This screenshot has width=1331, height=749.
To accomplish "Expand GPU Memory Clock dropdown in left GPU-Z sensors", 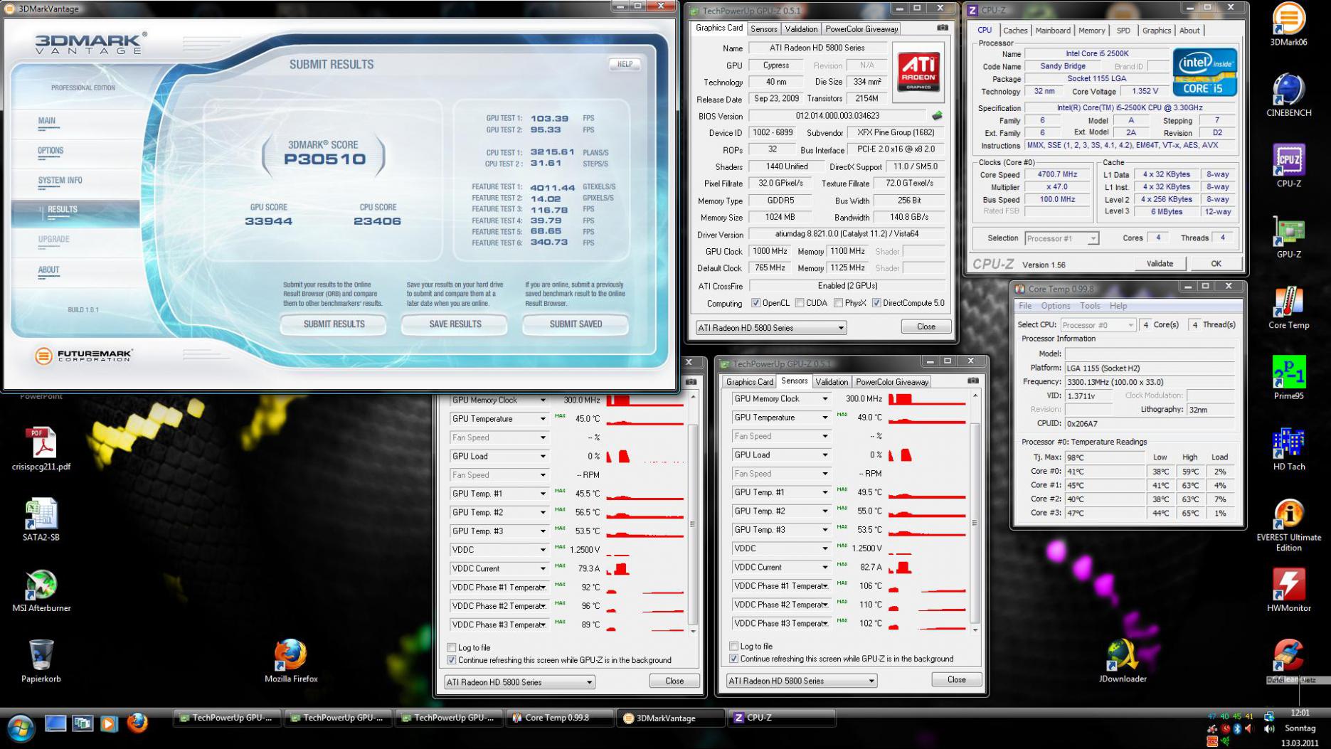I will [x=543, y=400].
